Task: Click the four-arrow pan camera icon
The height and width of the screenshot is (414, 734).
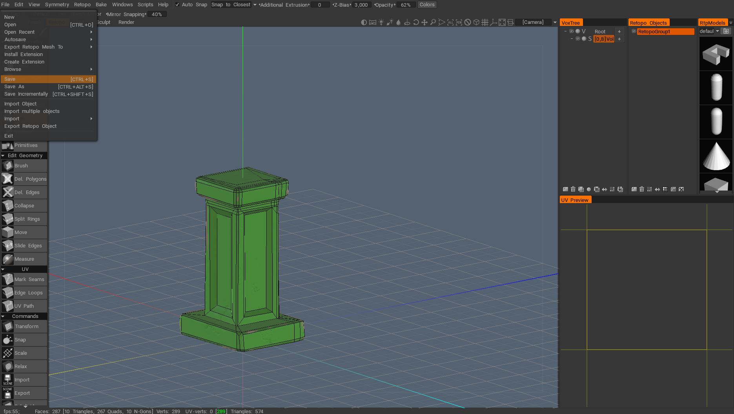Action: 424,22
